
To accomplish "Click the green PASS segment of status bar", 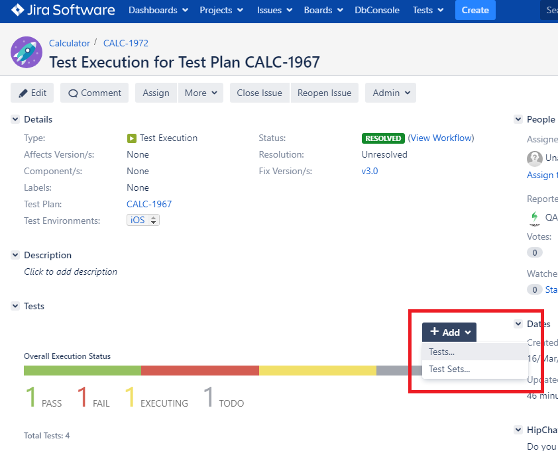I will 83,370.
